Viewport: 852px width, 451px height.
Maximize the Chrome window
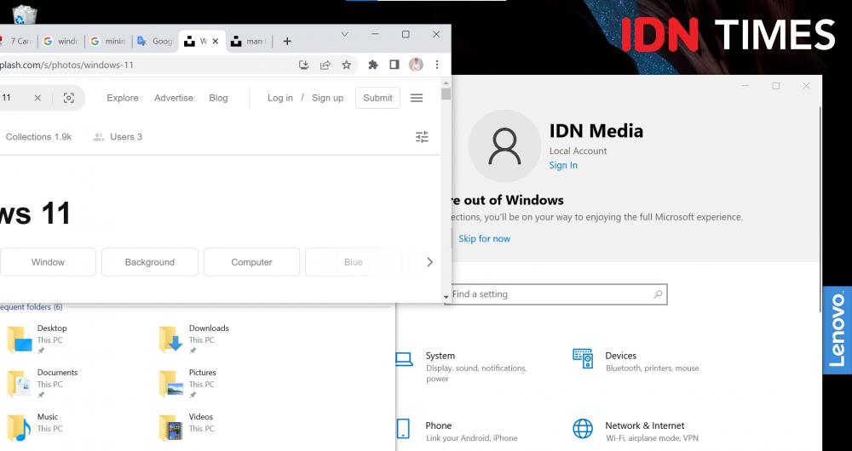pos(406,34)
